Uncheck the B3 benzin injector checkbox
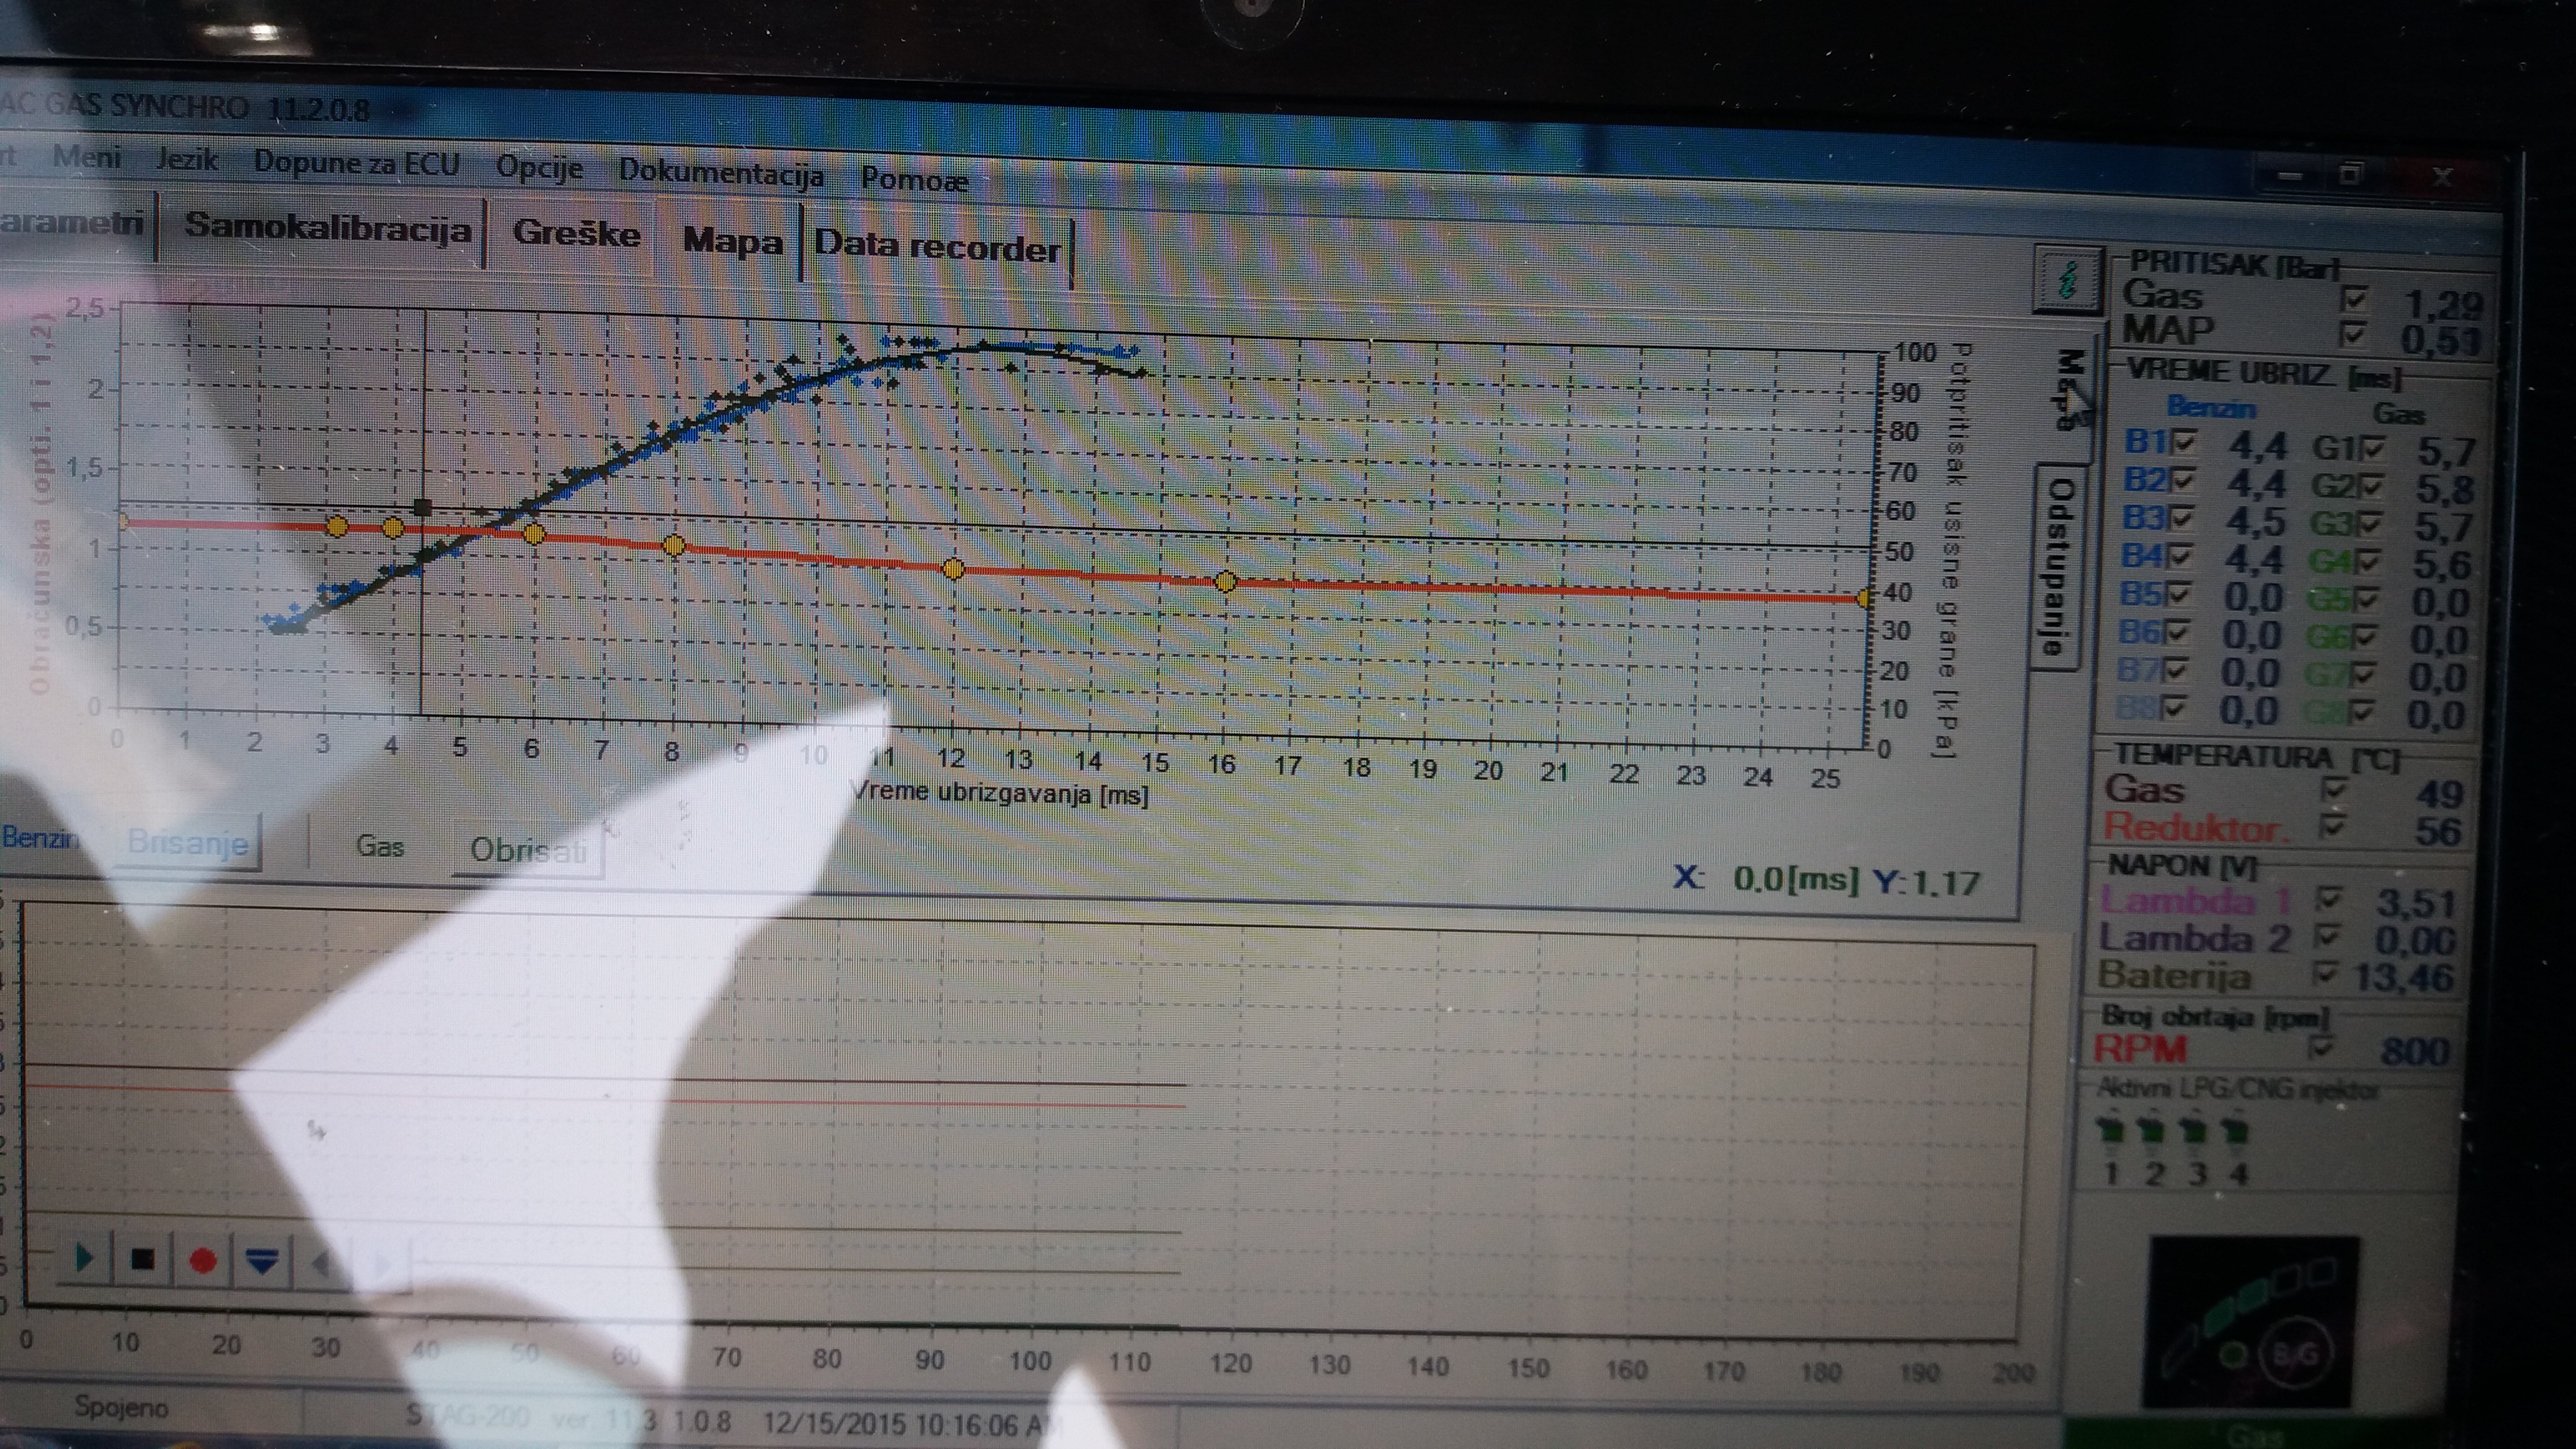The height and width of the screenshot is (1449, 2576). pyautogui.click(x=2182, y=518)
